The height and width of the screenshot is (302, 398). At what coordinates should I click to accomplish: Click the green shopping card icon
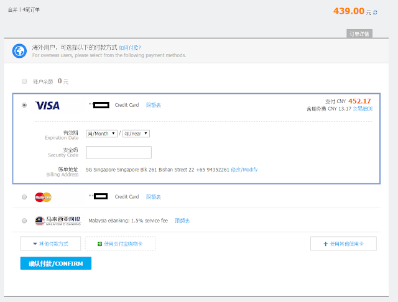tap(99, 244)
